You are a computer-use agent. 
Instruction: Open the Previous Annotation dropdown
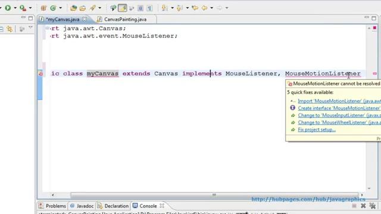[x=188, y=8]
